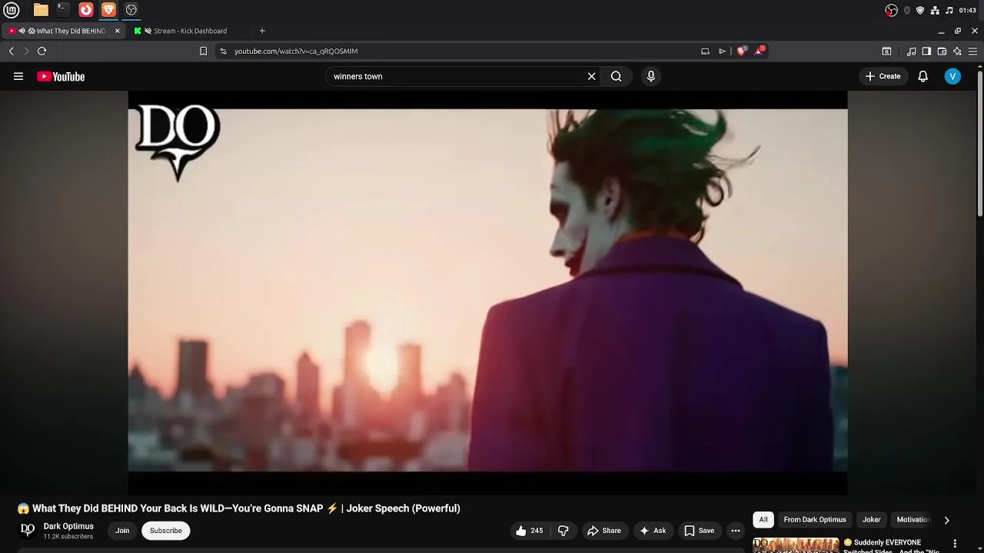Dislike this video
The image size is (984, 553).
coord(563,531)
